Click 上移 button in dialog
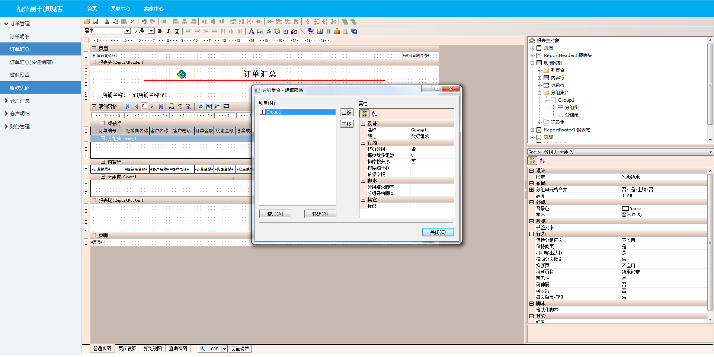The width and height of the screenshot is (714, 357). pyautogui.click(x=347, y=112)
